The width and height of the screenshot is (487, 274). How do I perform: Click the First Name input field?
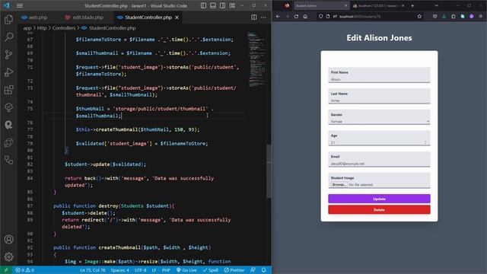click(x=379, y=75)
